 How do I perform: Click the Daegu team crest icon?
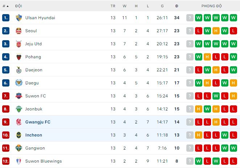[x=19, y=83]
